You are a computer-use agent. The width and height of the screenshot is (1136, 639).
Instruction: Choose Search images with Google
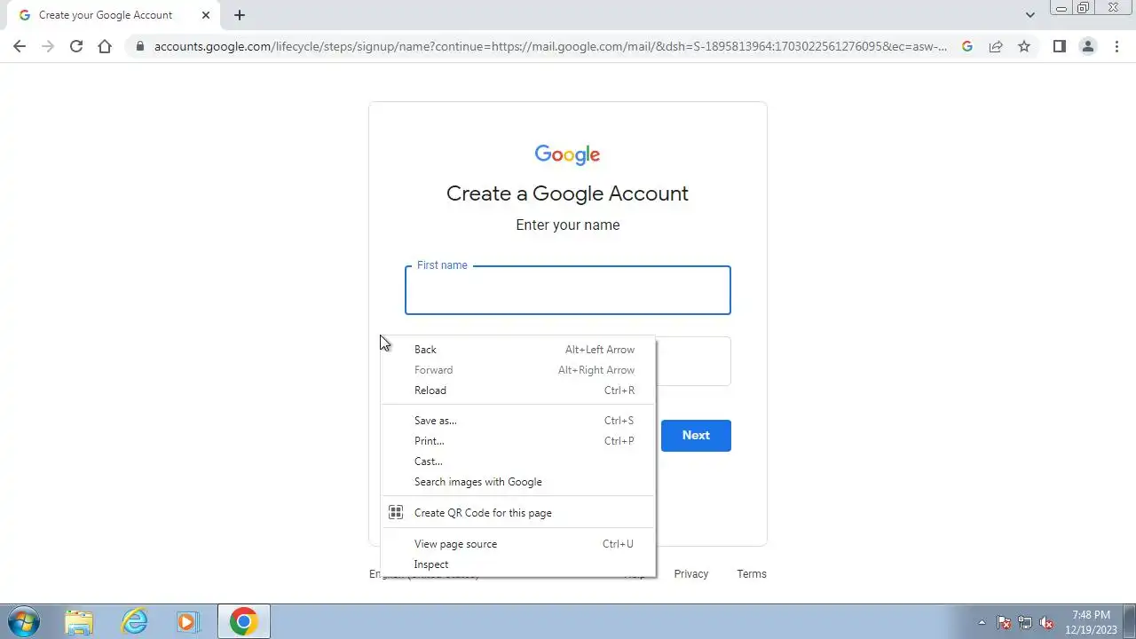coord(518,482)
